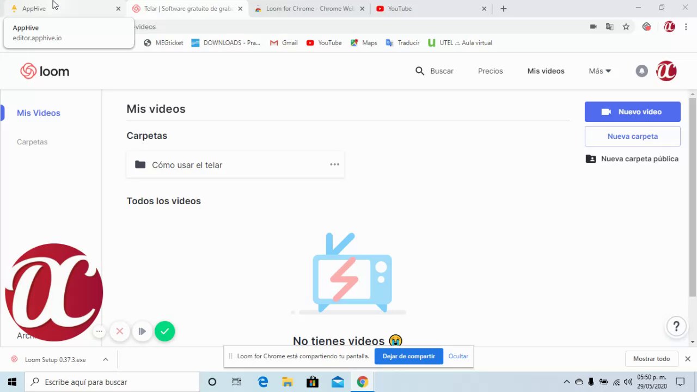Image resolution: width=697 pixels, height=392 pixels.
Task: Finish recording with green checkmark
Action: pos(164,331)
